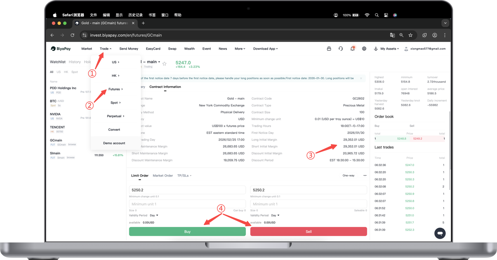The height and width of the screenshot is (260, 497).
Task: Open the TP/SLs dropdown
Action: pyautogui.click(x=184, y=176)
